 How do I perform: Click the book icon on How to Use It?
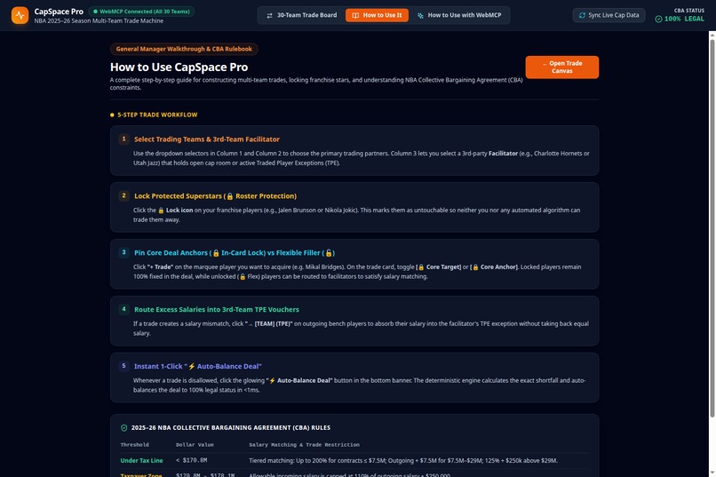355,15
